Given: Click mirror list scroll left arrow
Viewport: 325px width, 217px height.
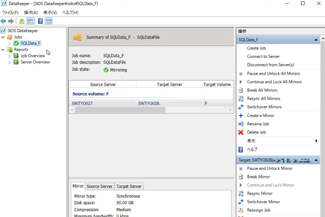Looking at the screenshot, I should [72, 110].
